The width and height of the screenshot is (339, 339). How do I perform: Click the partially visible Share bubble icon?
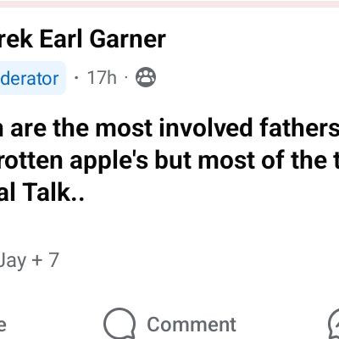334,323
